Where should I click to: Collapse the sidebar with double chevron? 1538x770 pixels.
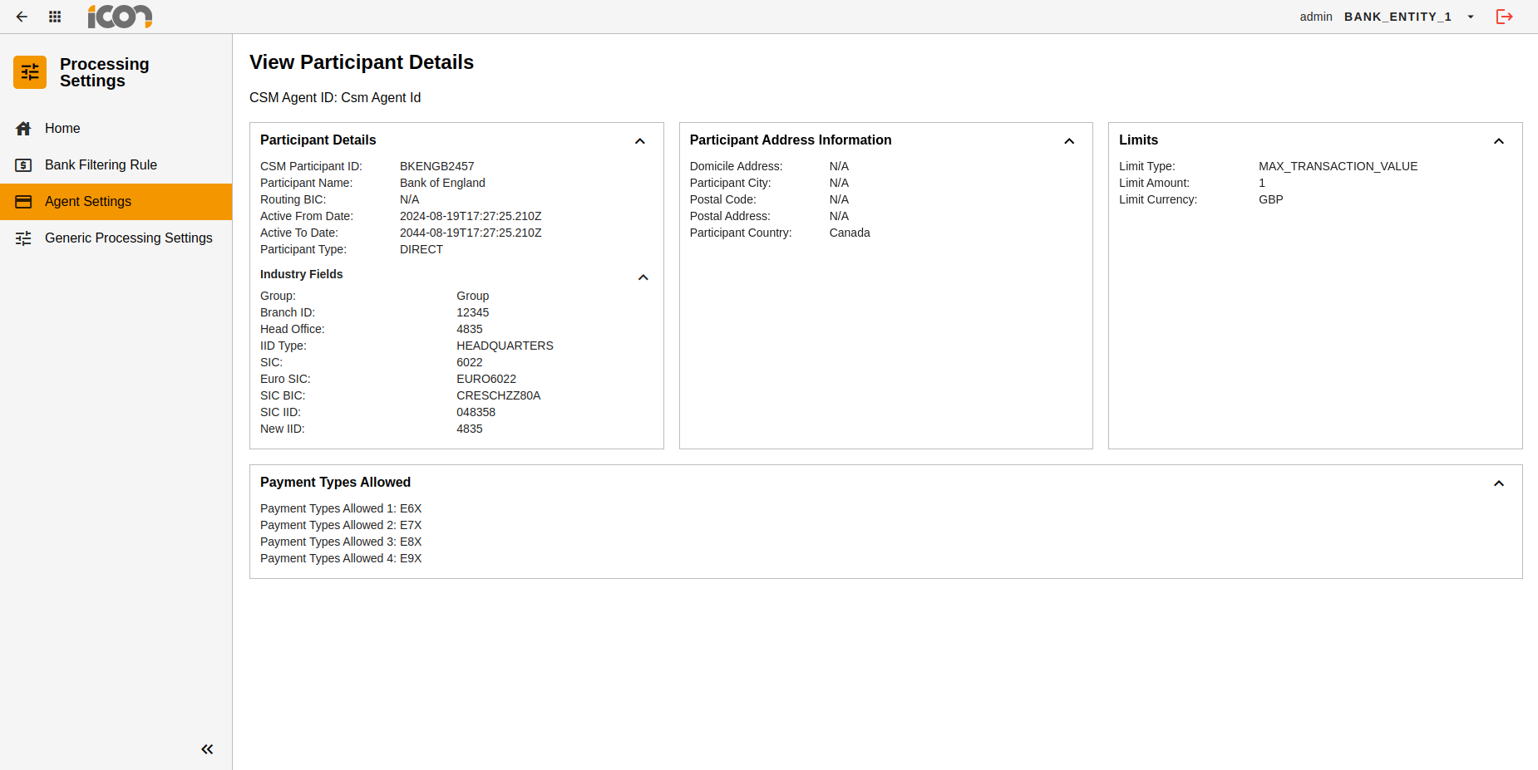(207, 749)
